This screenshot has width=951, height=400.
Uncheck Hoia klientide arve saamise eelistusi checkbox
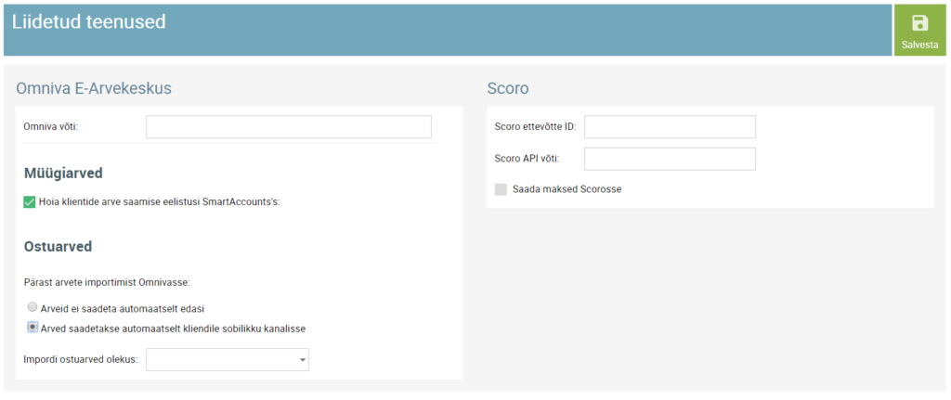coord(29,201)
